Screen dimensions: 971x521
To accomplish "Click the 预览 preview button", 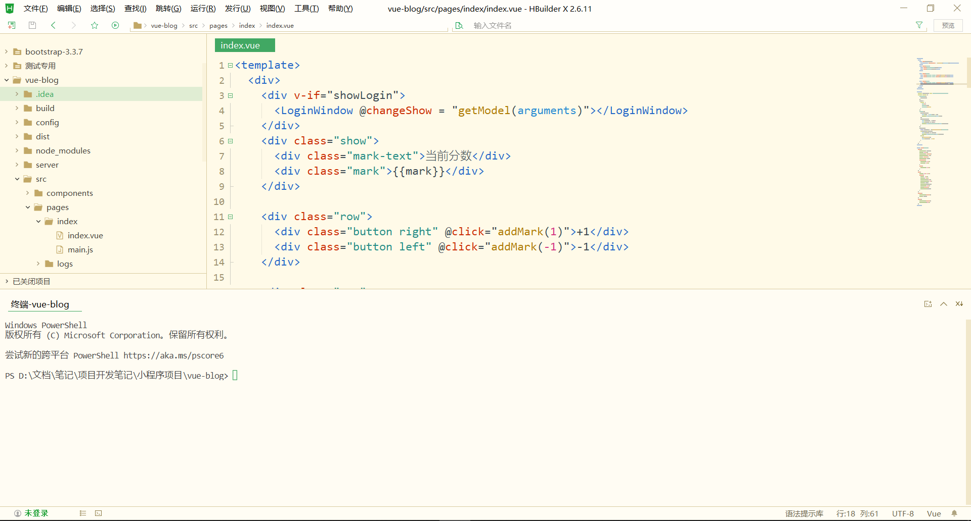I will [x=948, y=25].
